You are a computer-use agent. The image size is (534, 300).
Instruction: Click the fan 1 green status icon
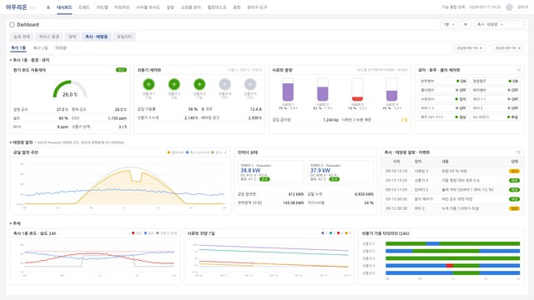tap(149, 84)
